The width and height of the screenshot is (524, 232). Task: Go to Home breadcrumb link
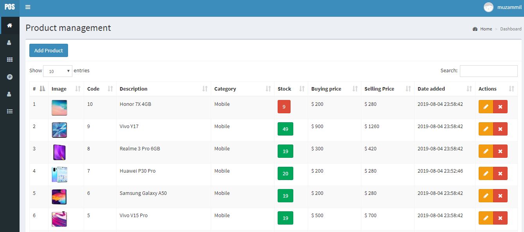486,29
